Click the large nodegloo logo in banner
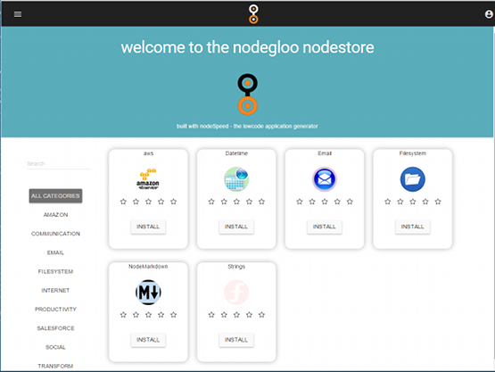The height and width of the screenshot is (372, 495). click(x=248, y=95)
